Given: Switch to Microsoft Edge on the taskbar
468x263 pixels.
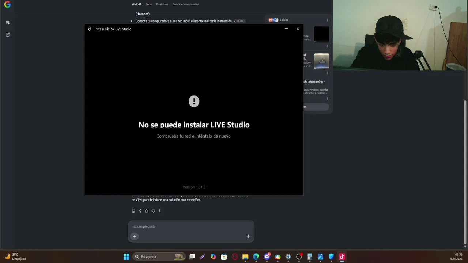Looking at the screenshot, I should (256, 256).
